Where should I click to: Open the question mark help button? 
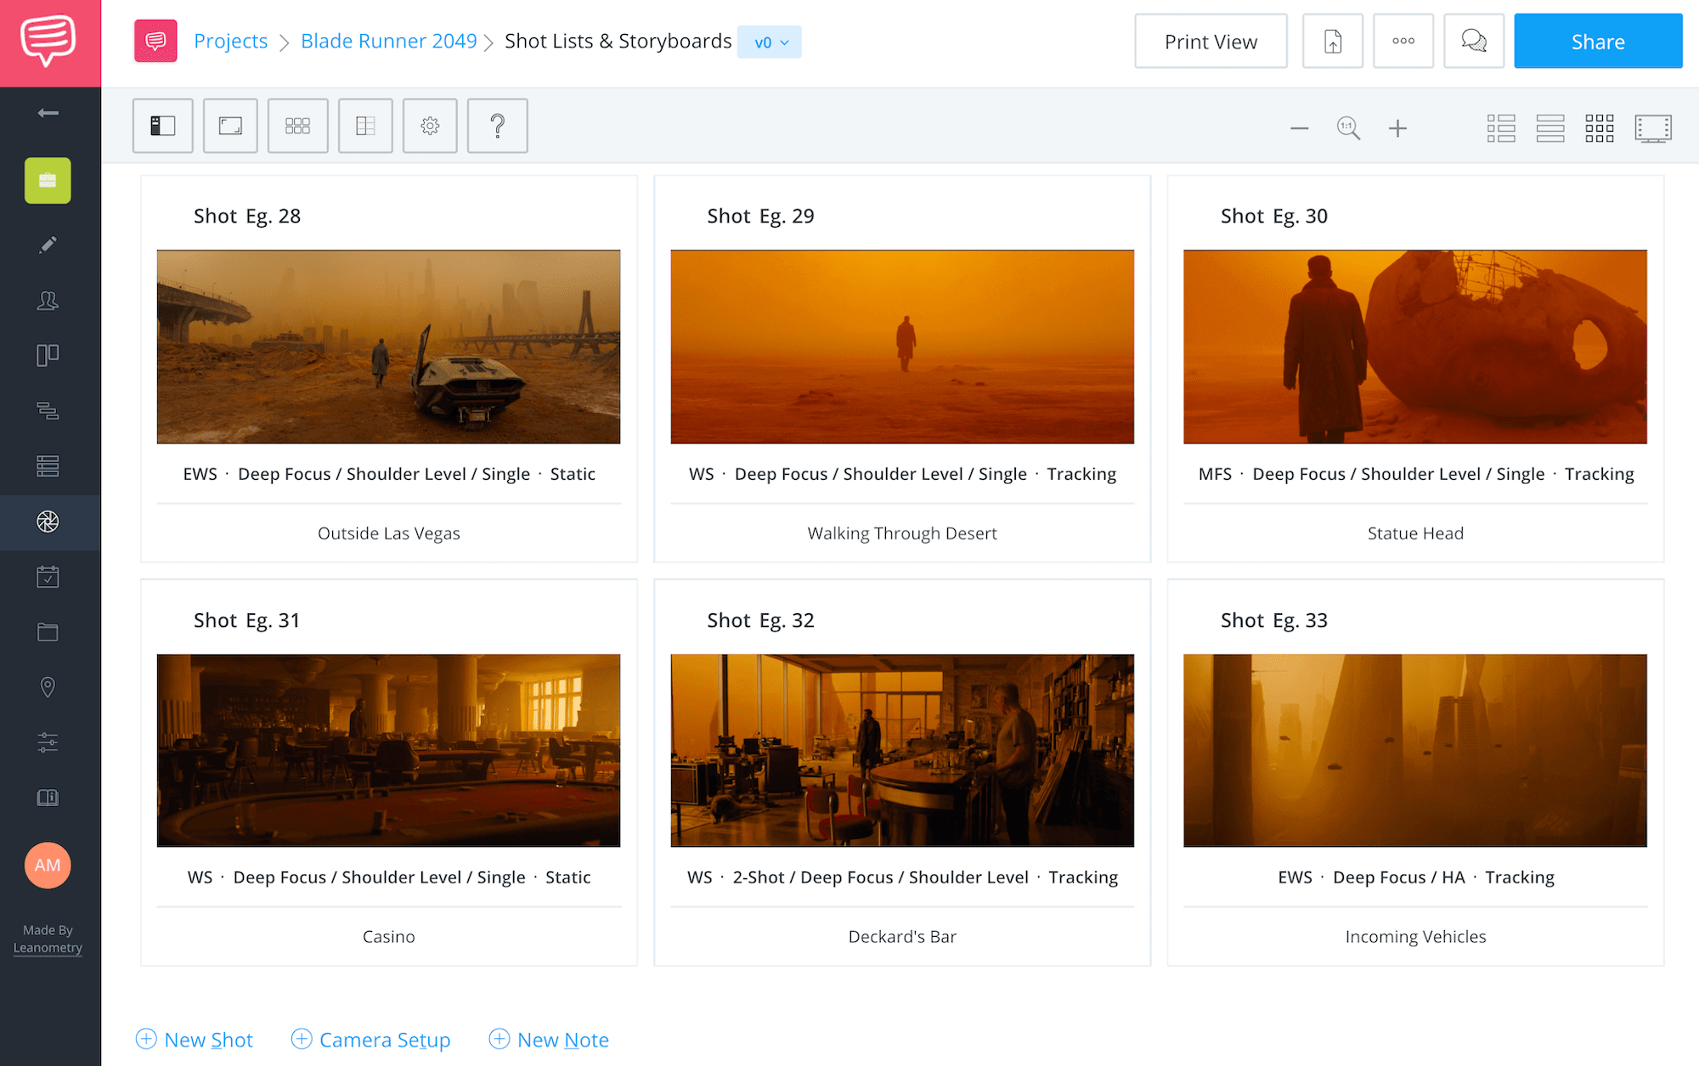point(498,126)
